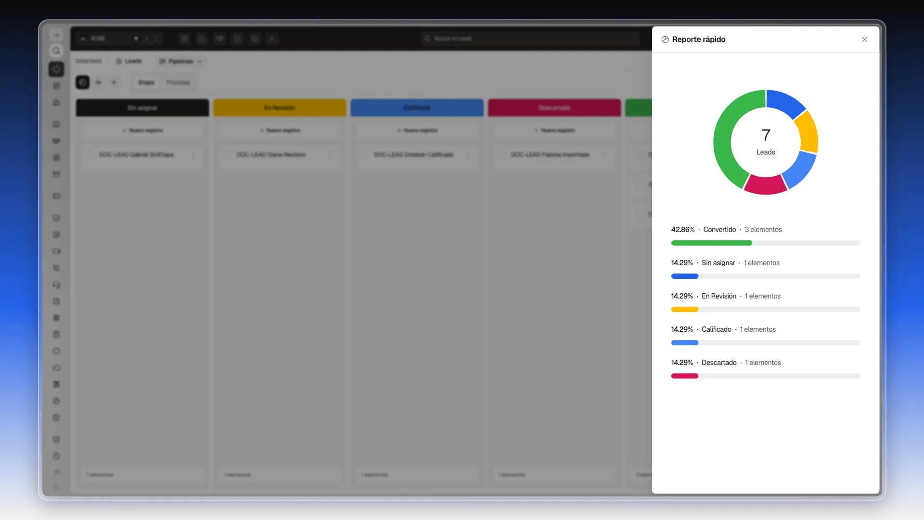Click the blue 'Calificado' column header
This screenshot has width=924, height=520.
coord(417,108)
